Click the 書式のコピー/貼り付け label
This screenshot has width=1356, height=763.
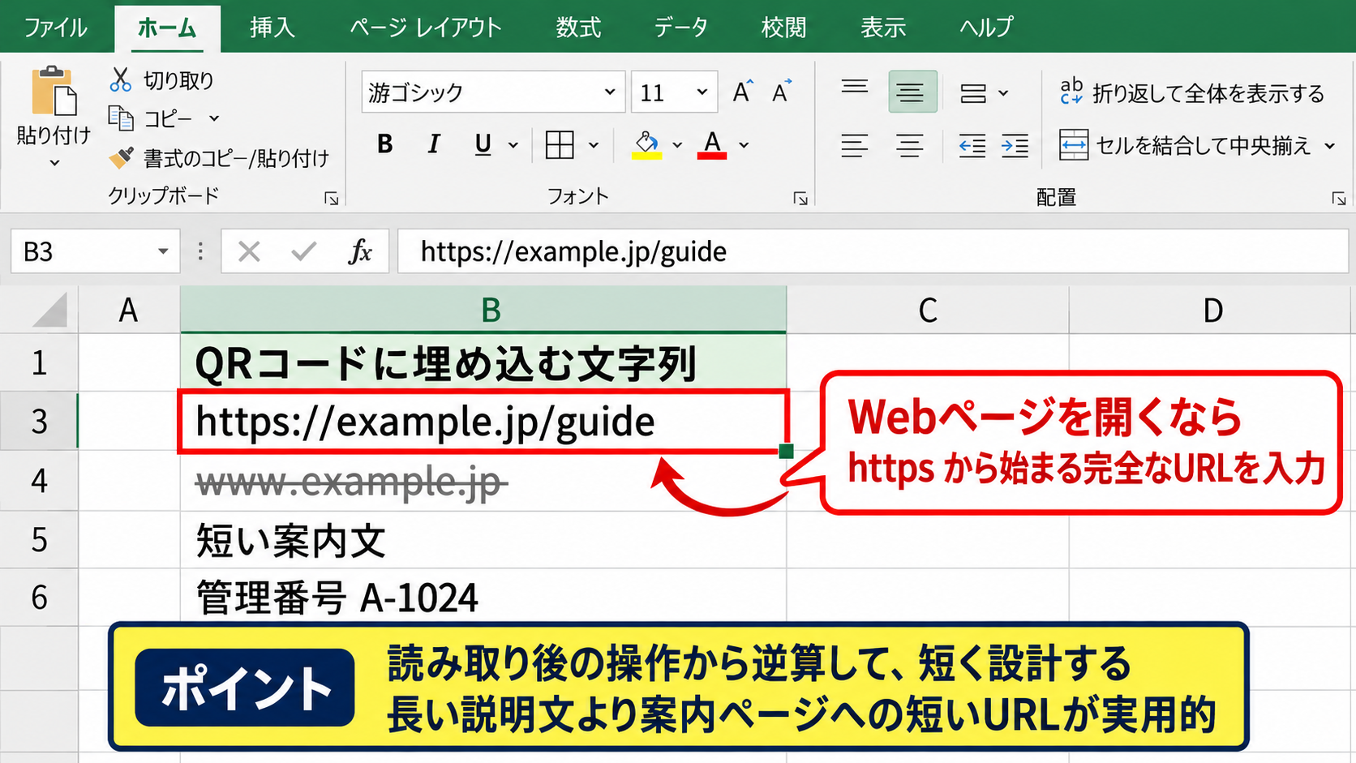coord(236,157)
